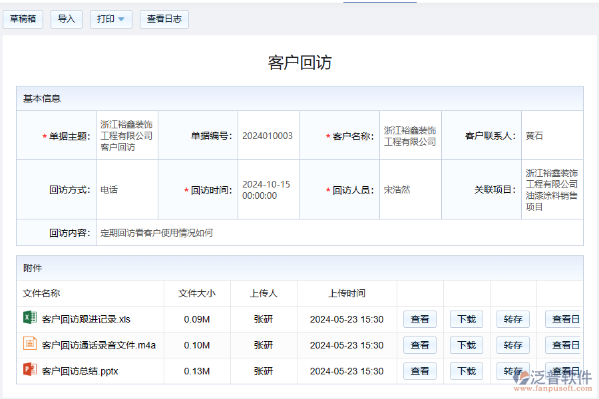Viewport: 599px width, 399px height.
Task: Open the 草稿箱 draft box
Action: [23, 19]
